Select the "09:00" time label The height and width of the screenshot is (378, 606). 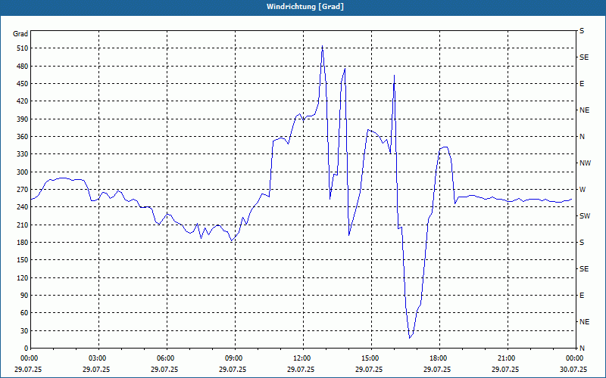point(233,358)
